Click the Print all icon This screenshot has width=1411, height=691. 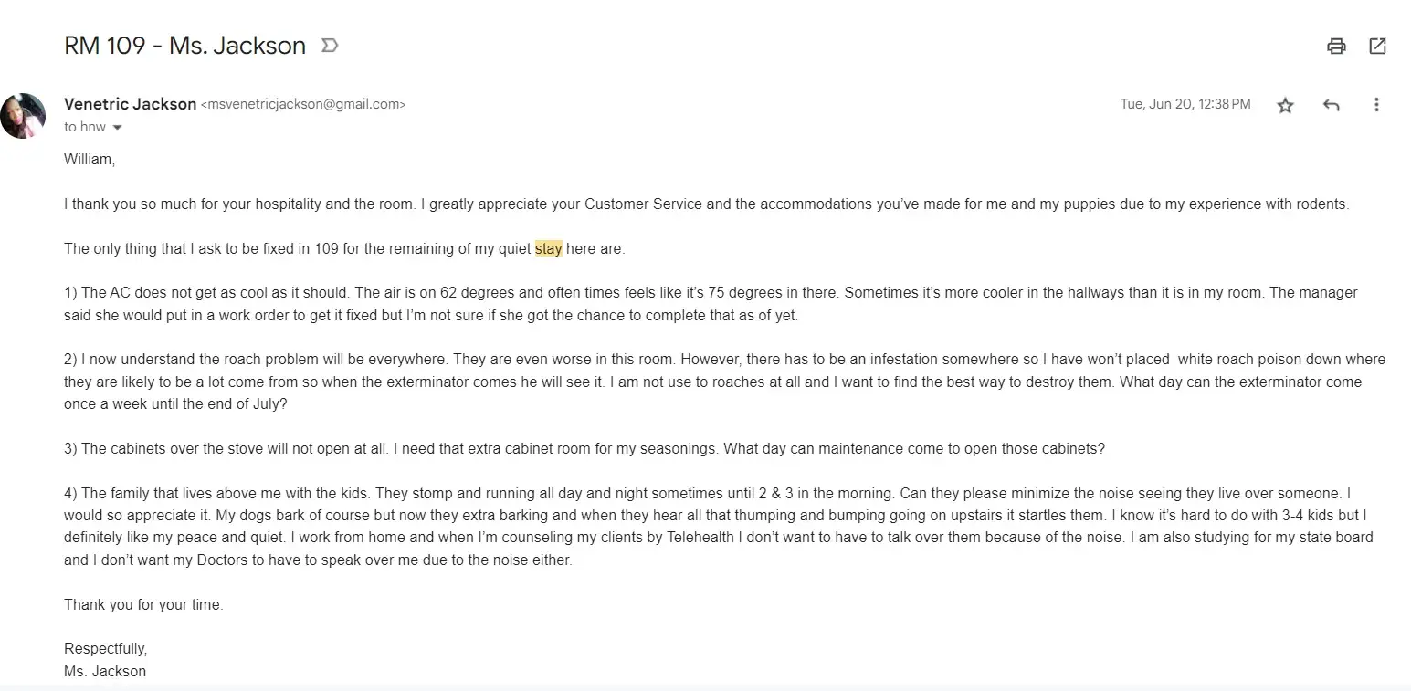pyautogui.click(x=1336, y=46)
